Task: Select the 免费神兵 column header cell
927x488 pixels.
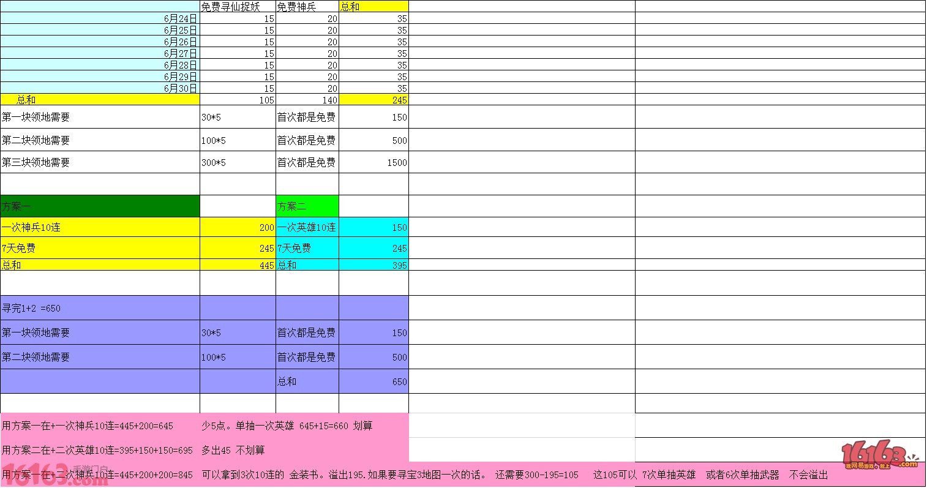Action: click(x=307, y=6)
